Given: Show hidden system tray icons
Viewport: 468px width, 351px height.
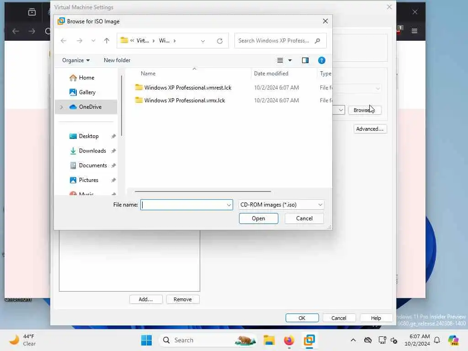Looking at the screenshot, I should pyautogui.click(x=353, y=340).
